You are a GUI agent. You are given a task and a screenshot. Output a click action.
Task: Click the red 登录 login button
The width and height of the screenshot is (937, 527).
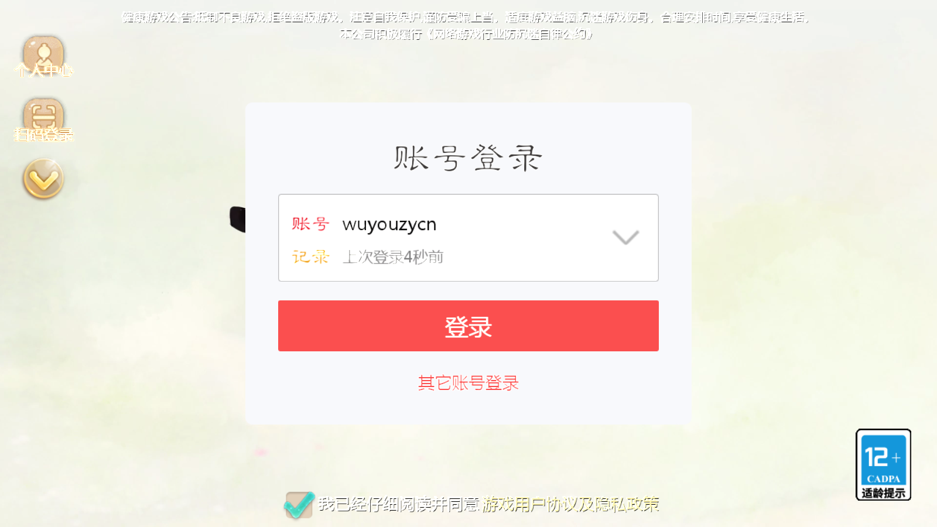[x=468, y=326]
